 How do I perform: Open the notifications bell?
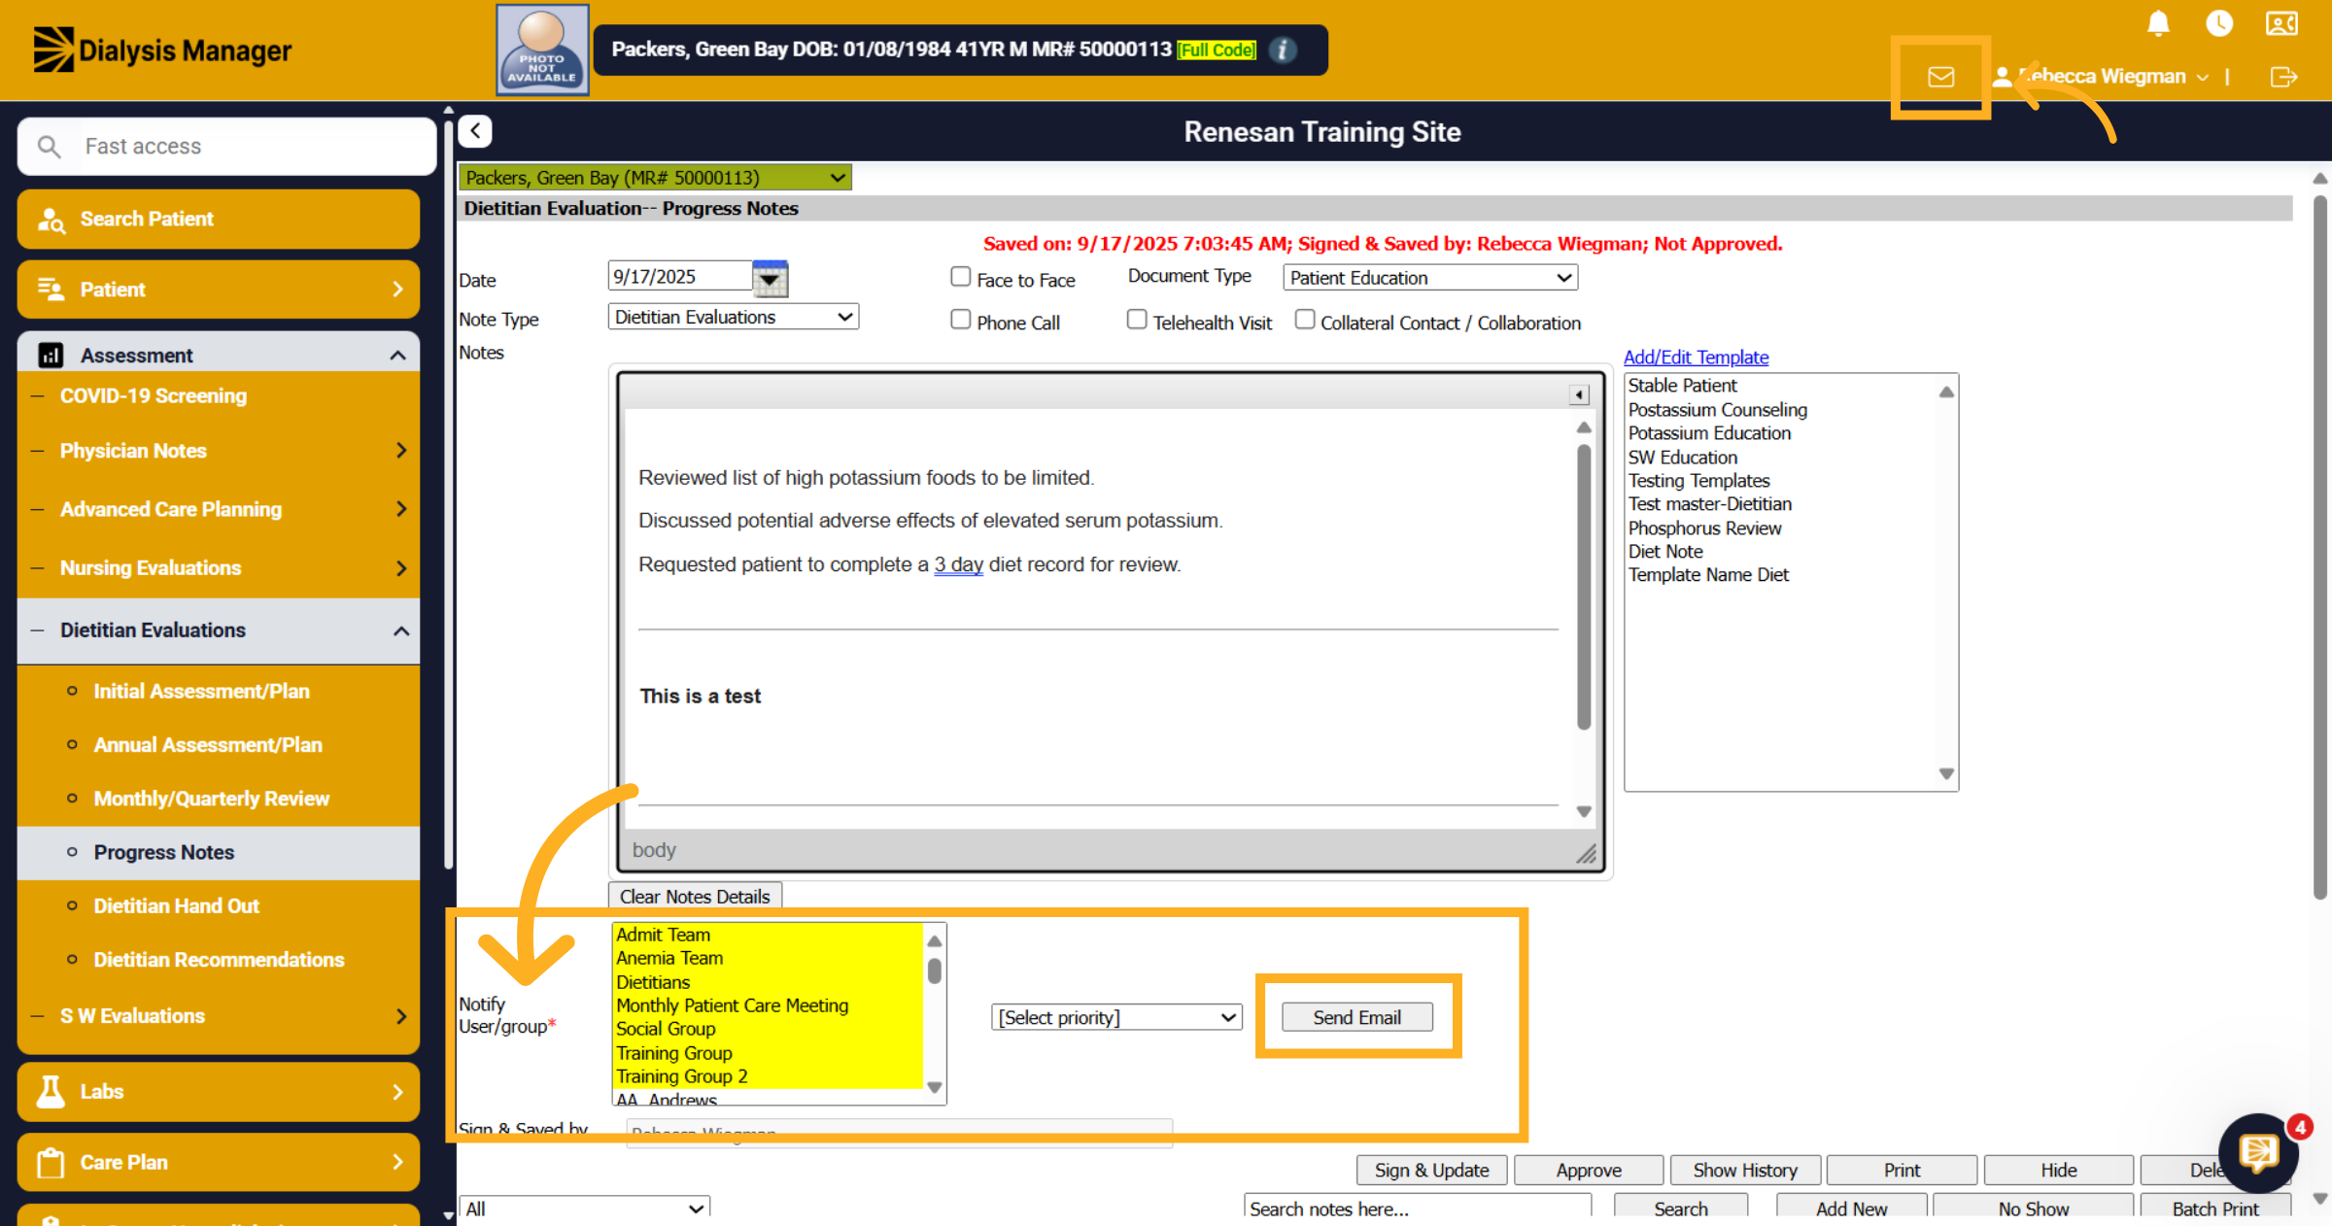tap(2158, 23)
